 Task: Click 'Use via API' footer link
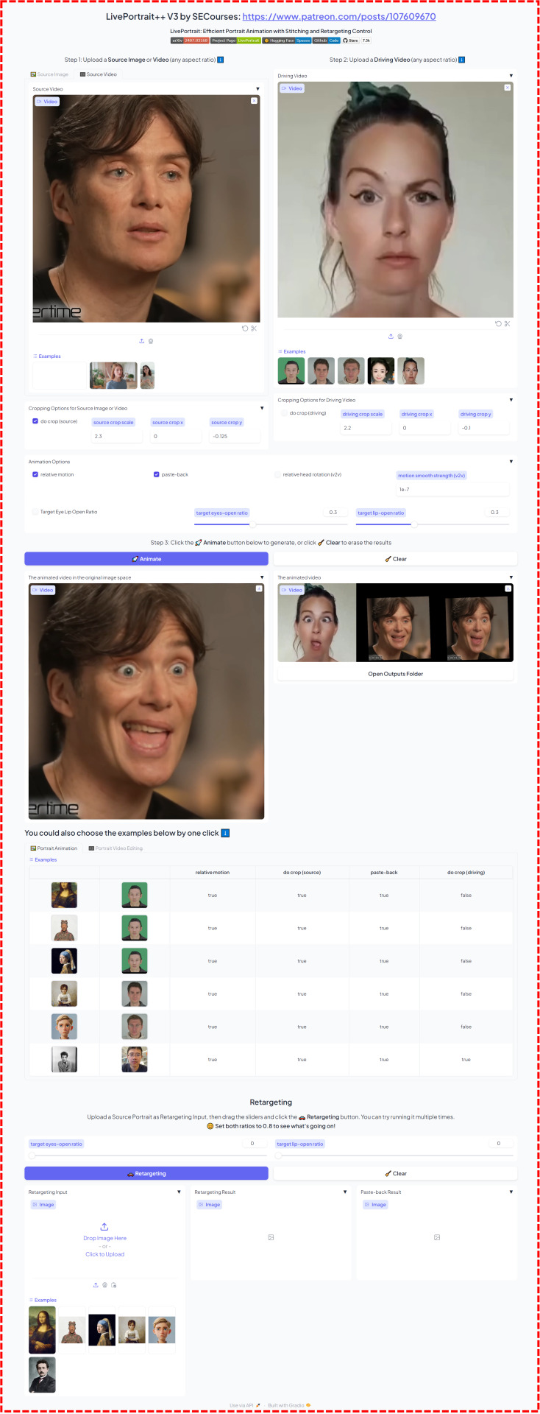pos(244,1405)
